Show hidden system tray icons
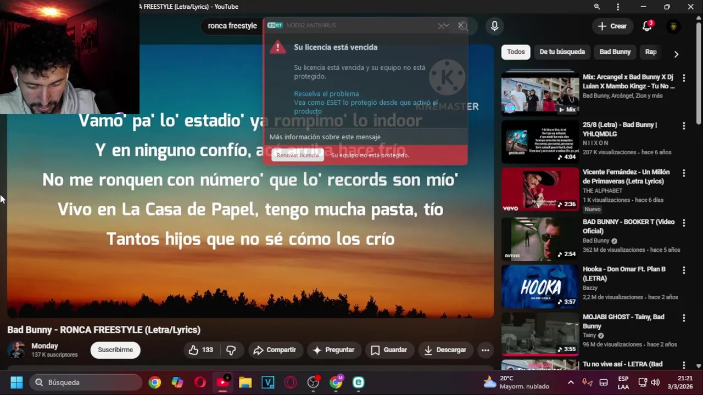The image size is (703, 395). 571,382
